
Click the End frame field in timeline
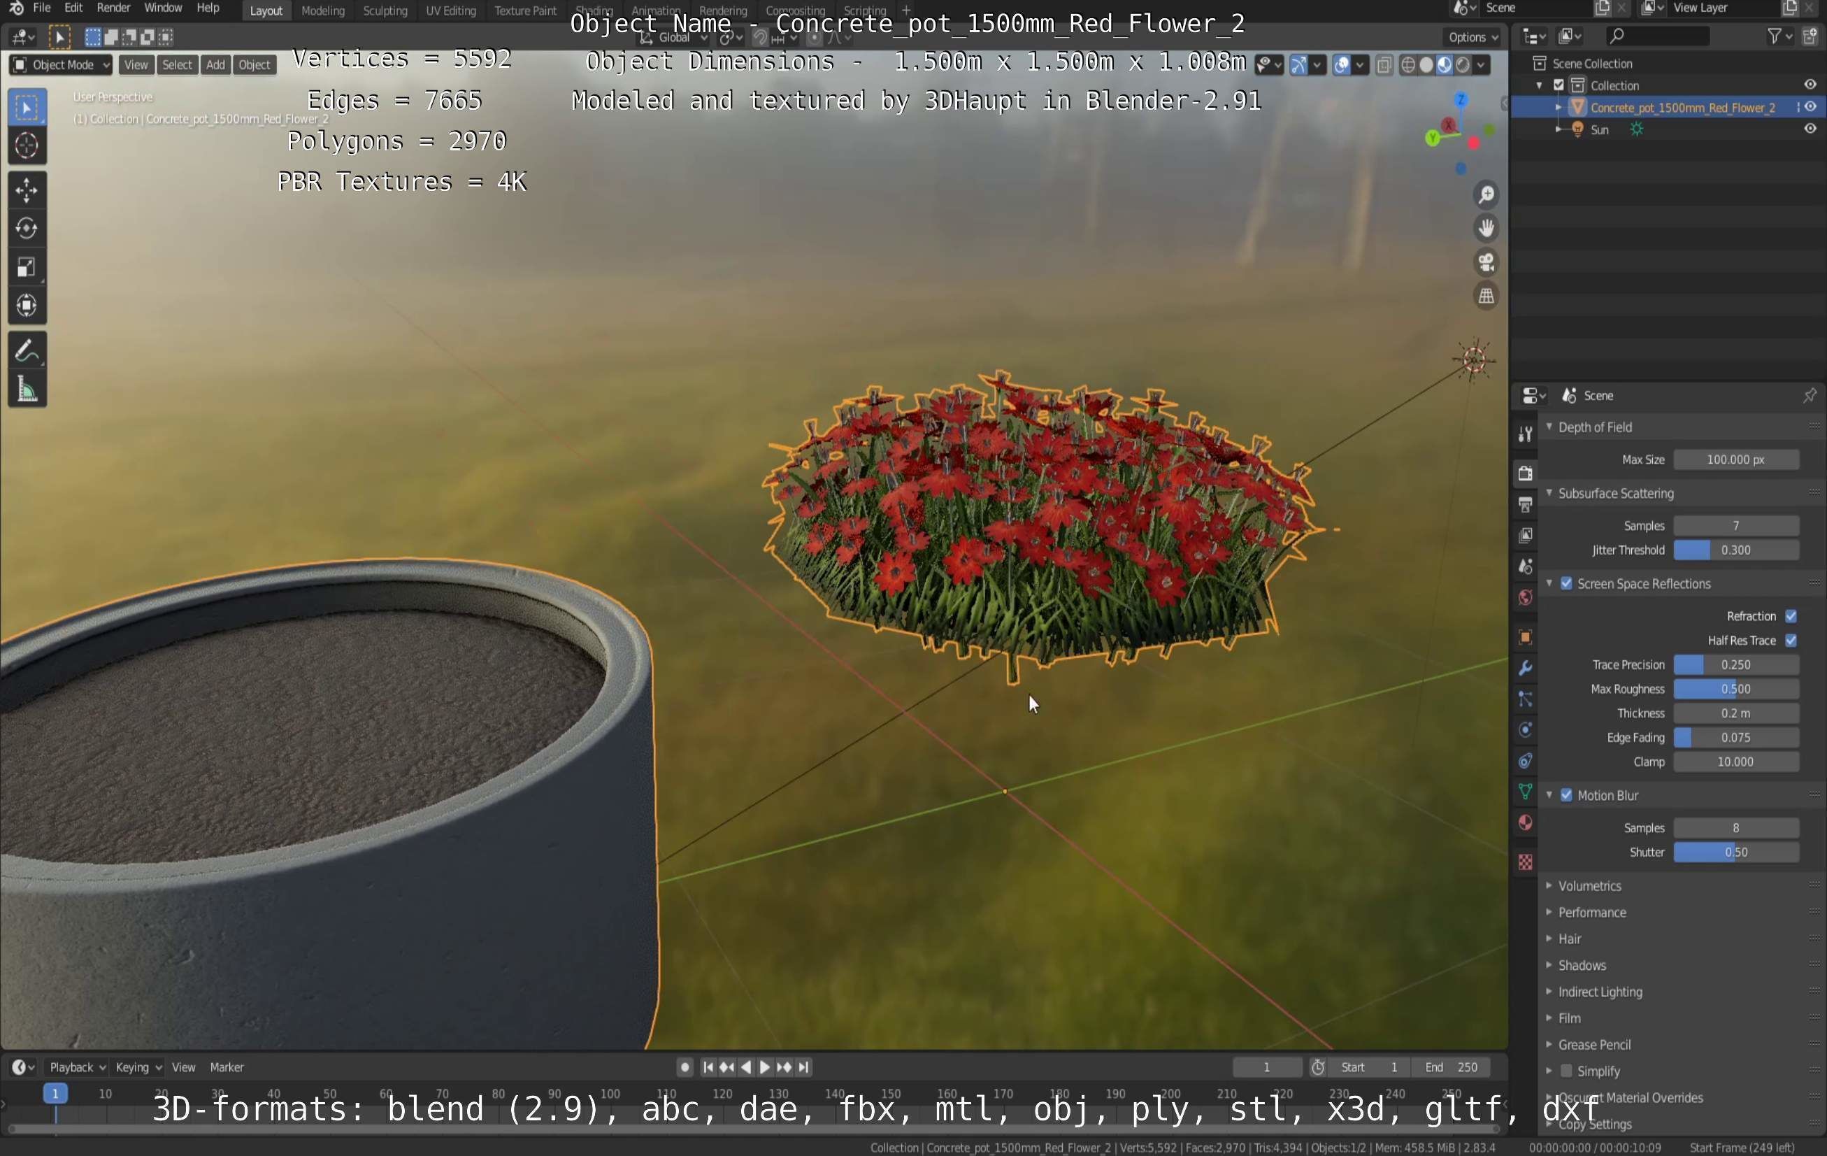pyautogui.click(x=1451, y=1067)
